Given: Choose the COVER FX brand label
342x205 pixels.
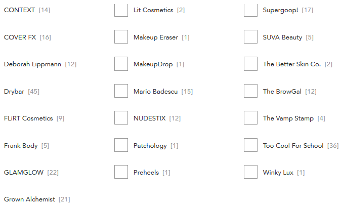Looking at the screenshot, I should (21, 37).
